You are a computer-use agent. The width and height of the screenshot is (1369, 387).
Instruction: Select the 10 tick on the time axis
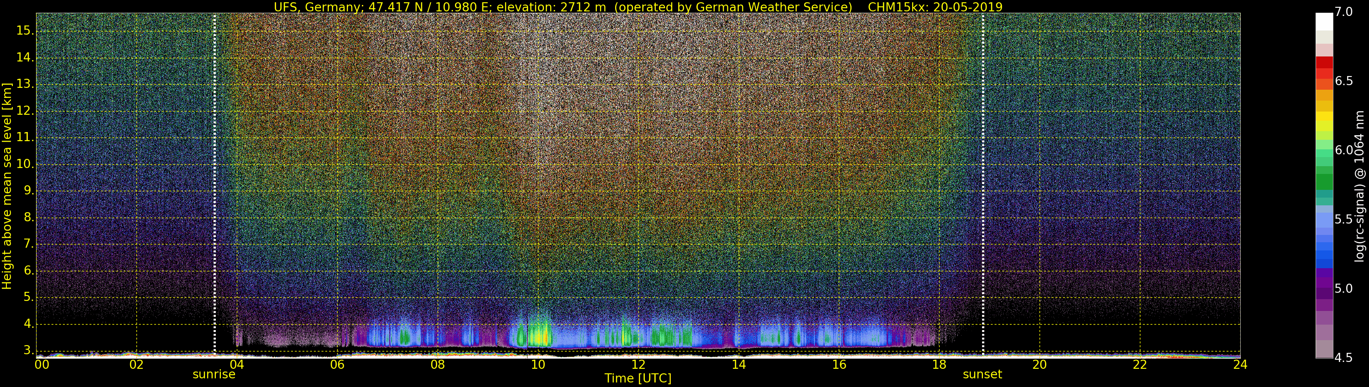tap(538, 364)
